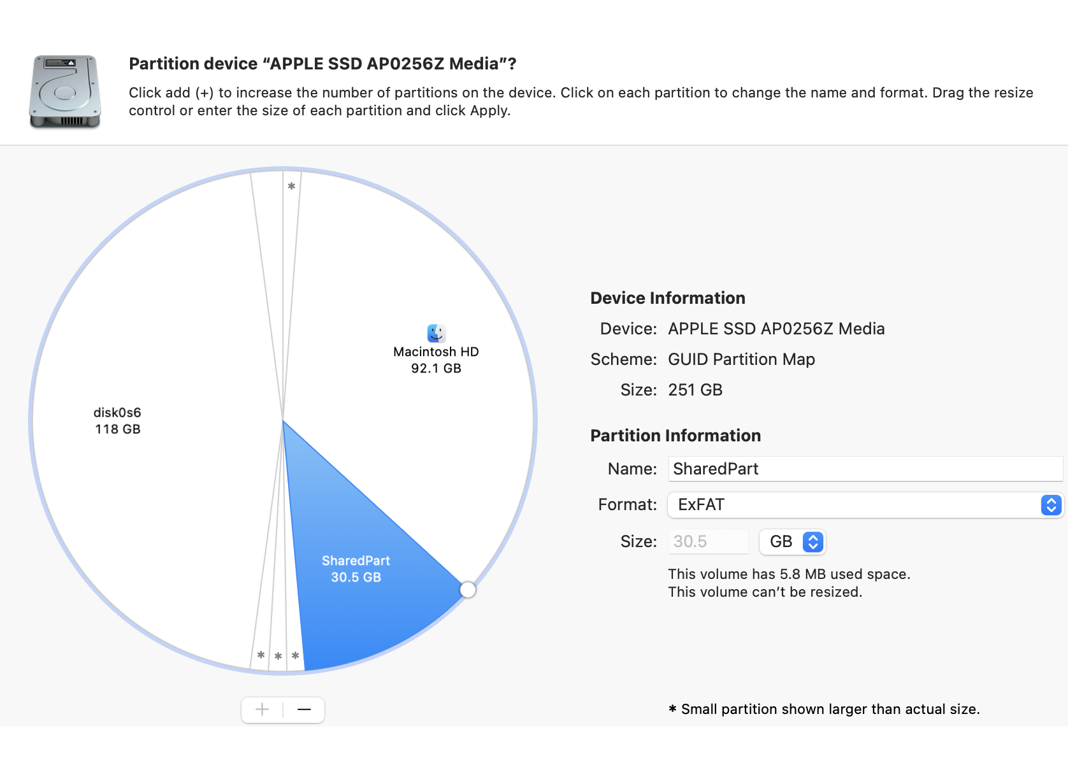Open the Format ExFAT dropdown
The image size is (1068, 763).
865,505
